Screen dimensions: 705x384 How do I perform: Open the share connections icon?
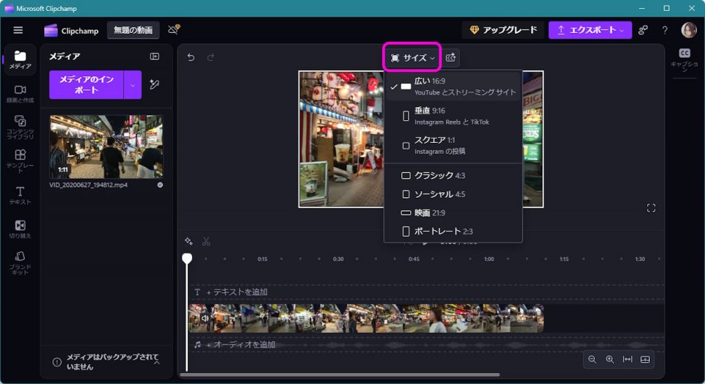click(x=643, y=30)
